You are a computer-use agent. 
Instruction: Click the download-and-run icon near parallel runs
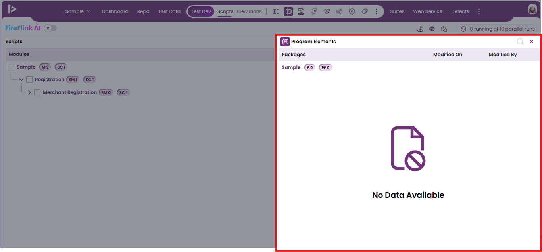420,29
